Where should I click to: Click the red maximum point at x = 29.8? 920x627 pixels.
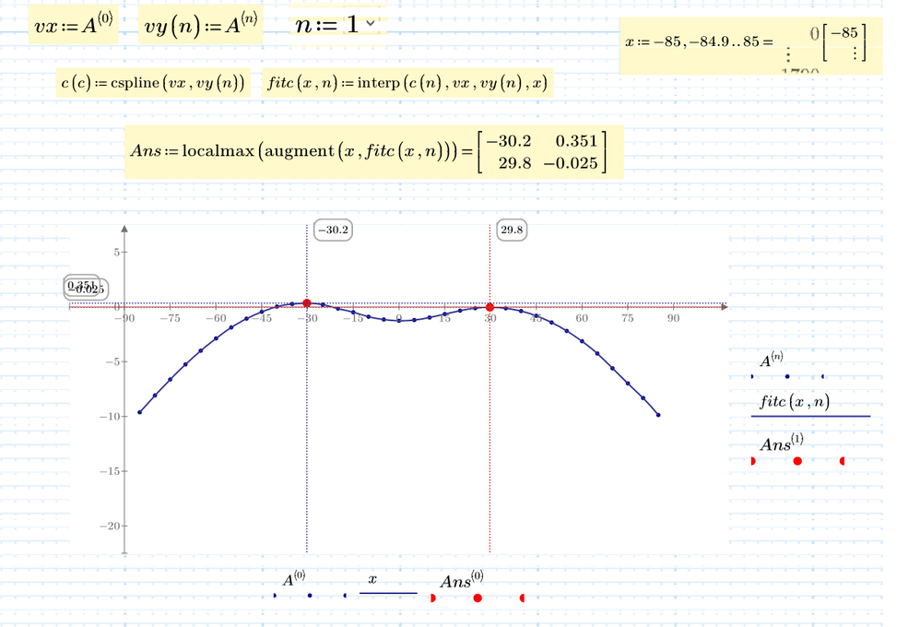click(489, 307)
